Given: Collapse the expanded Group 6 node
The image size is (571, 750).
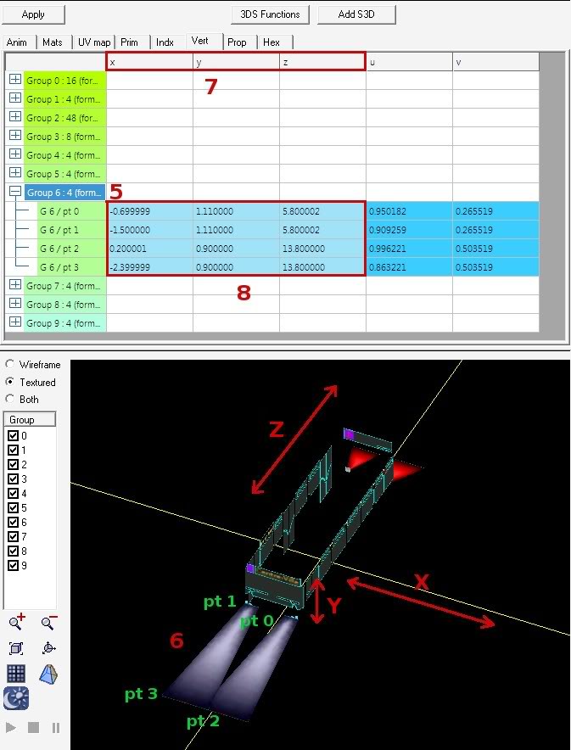Looking at the screenshot, I should (x=14, y=193).
